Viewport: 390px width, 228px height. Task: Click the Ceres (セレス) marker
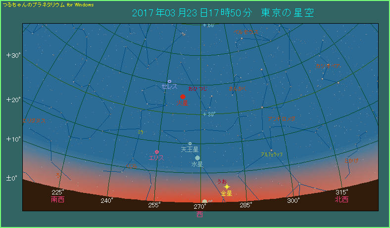[169, 81]
